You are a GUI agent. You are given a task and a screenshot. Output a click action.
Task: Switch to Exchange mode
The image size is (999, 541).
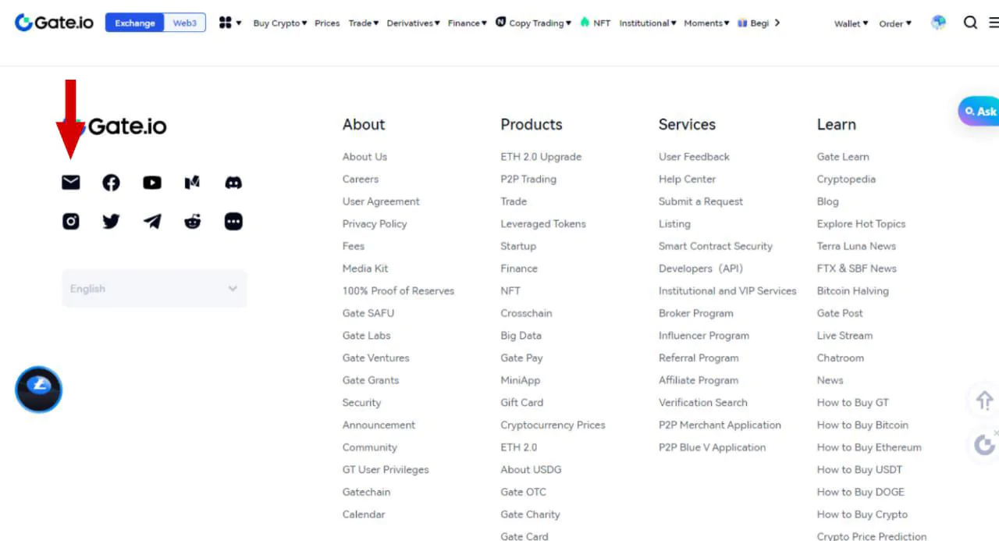135,23
